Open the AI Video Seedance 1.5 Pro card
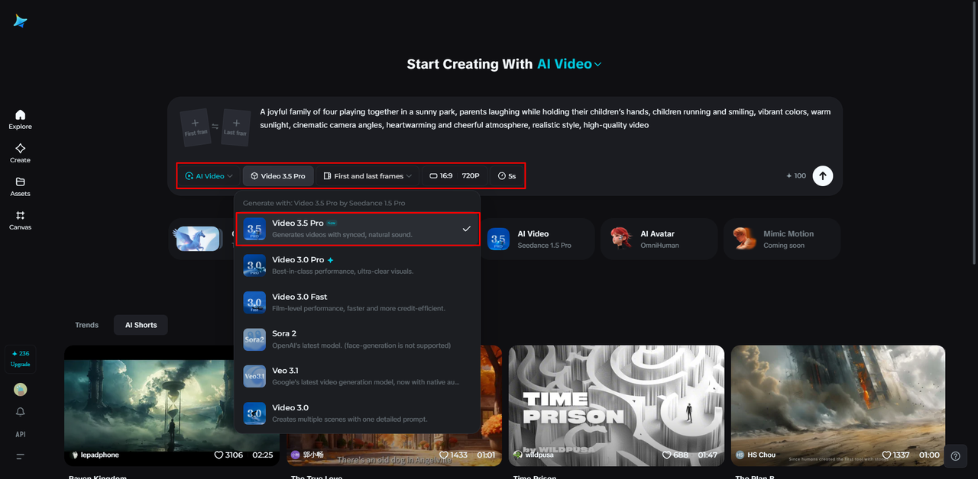Screen dimensions: 978x479 [537, 239]
